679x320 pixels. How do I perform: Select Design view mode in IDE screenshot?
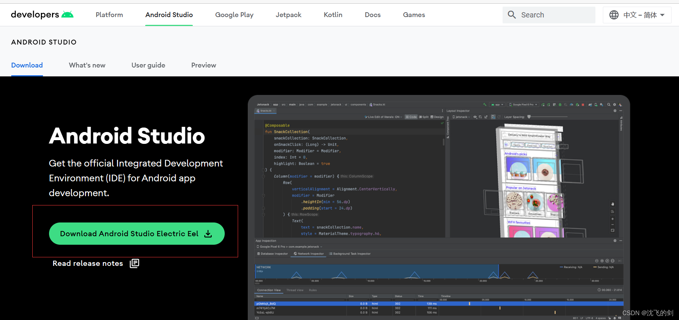437,117
